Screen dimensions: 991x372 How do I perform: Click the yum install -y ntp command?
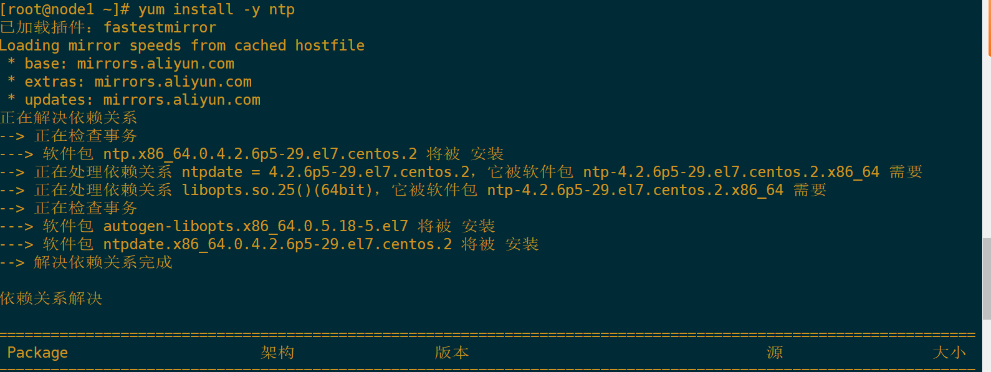(216, 9)
